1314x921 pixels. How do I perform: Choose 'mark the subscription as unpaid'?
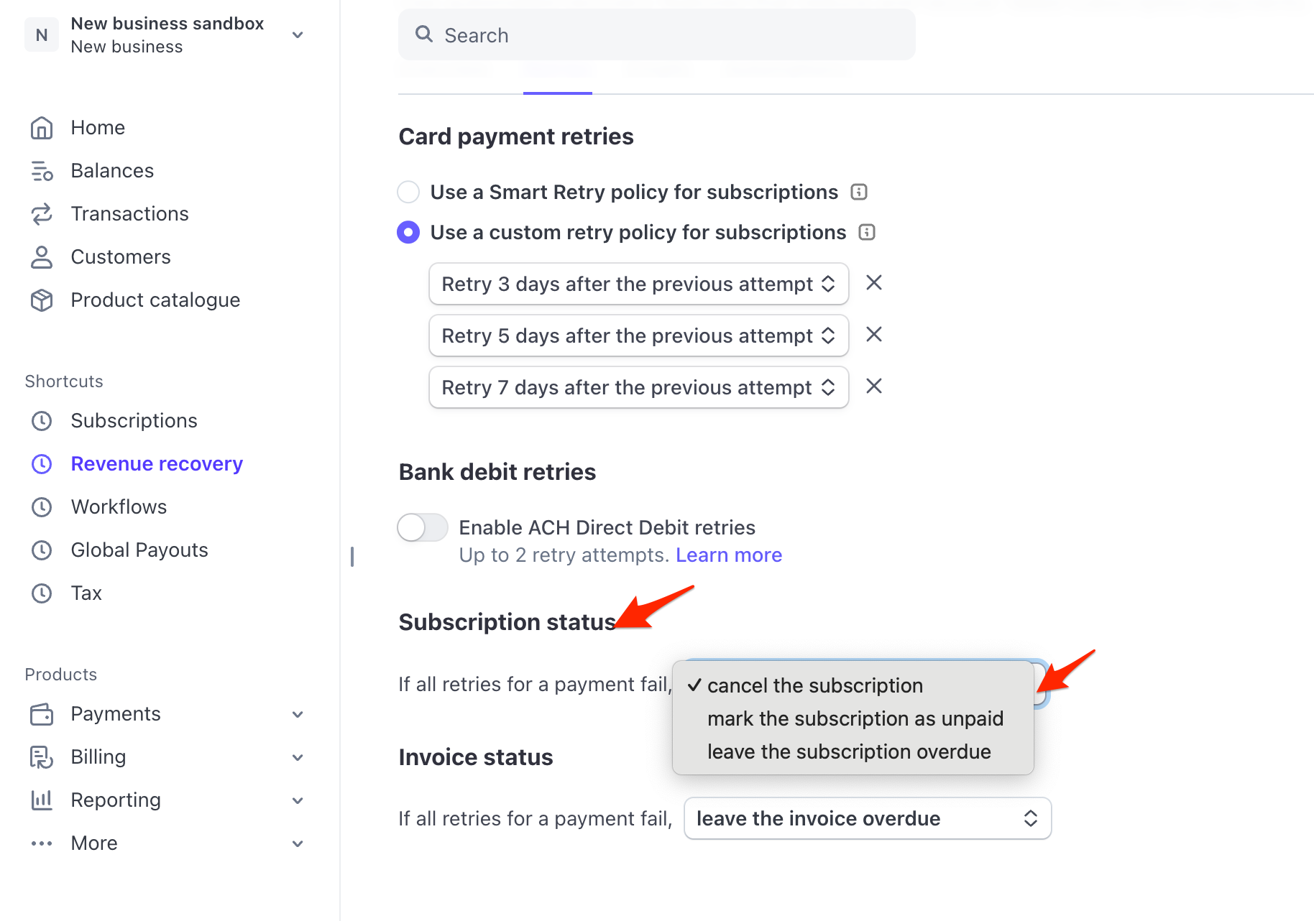click(855, 718)
